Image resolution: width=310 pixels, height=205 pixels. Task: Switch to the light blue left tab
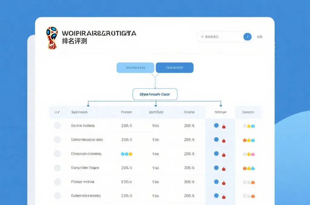pyautogui.click(x=135, y=68)
